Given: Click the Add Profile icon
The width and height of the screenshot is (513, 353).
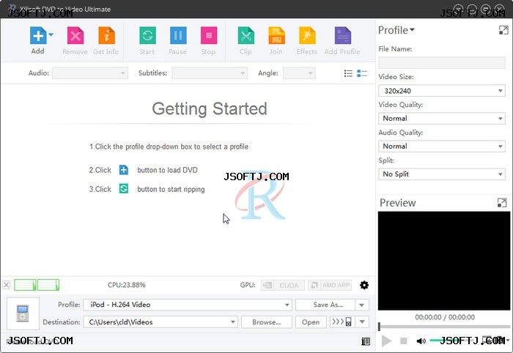Looking at the screenshot, I should click(342, 35).
